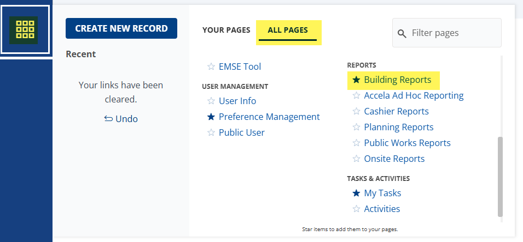Add Accela Ad Hoc Reporting to favorites
The width and height of the screenshot is (523, 242).
(x=356, y=95)
